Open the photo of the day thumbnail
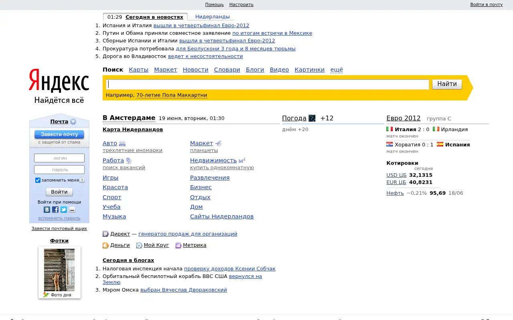The image size is (513, 320). (59, 270)
